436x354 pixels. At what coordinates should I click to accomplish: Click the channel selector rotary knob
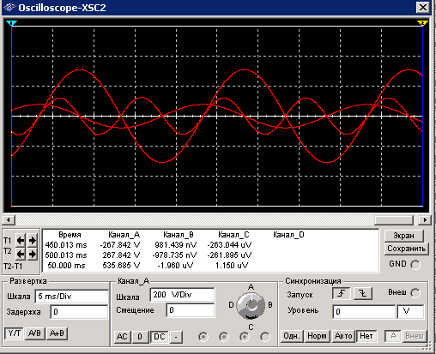click(251, 305)
